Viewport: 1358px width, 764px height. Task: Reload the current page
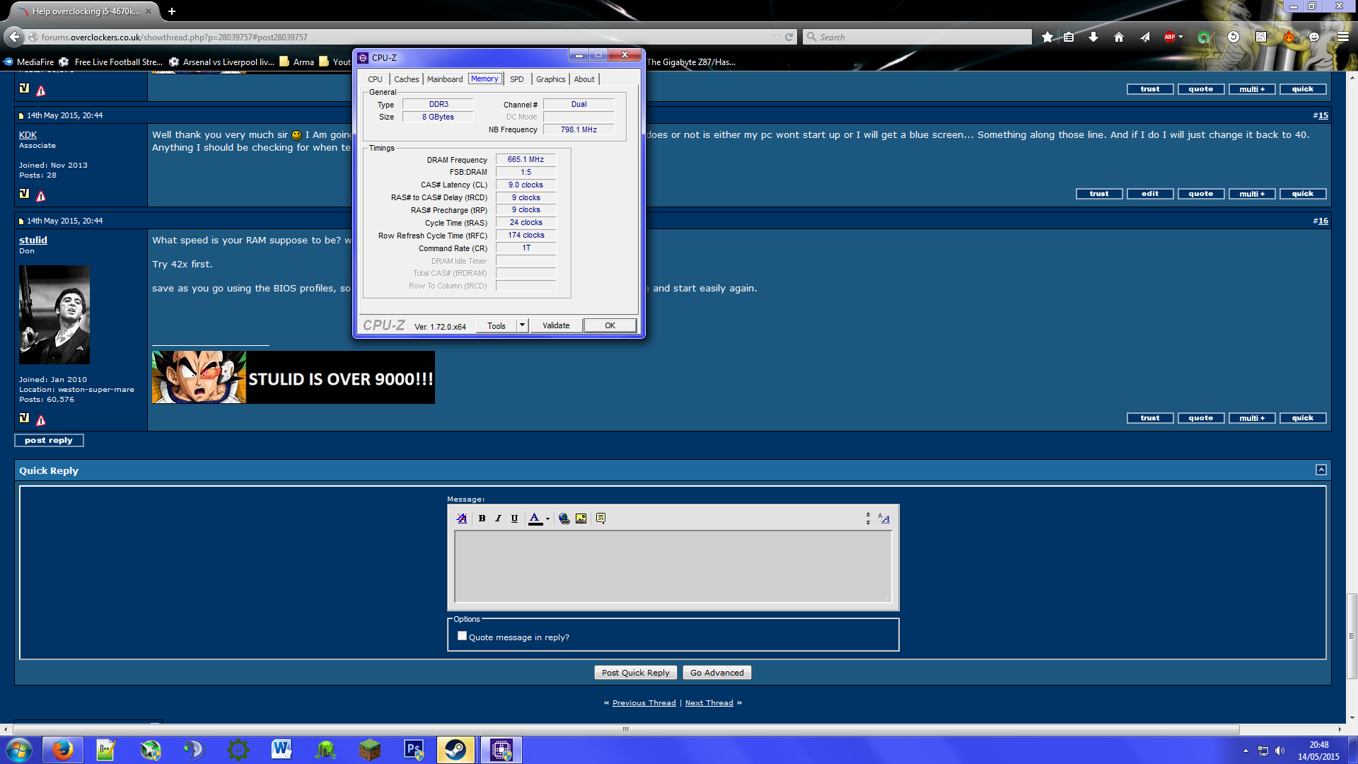pyautogui.click(x=789, y=37)
